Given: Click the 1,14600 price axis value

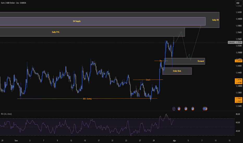Looking at the screenshot, I should coord(239,66).
